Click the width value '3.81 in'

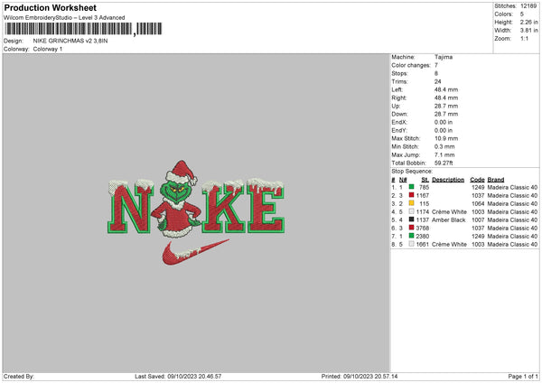click(528, 31)
